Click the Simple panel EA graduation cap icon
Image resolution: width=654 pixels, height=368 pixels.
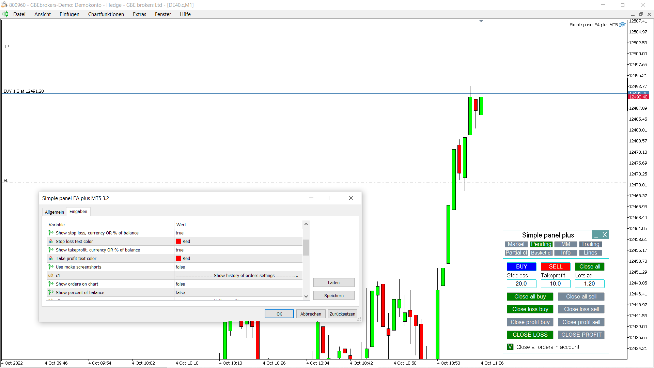pos(622,25)
